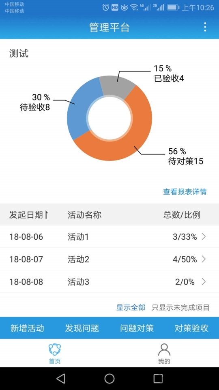
Task: Expand the 活动3 row chevron
Action: pos(204,282)
